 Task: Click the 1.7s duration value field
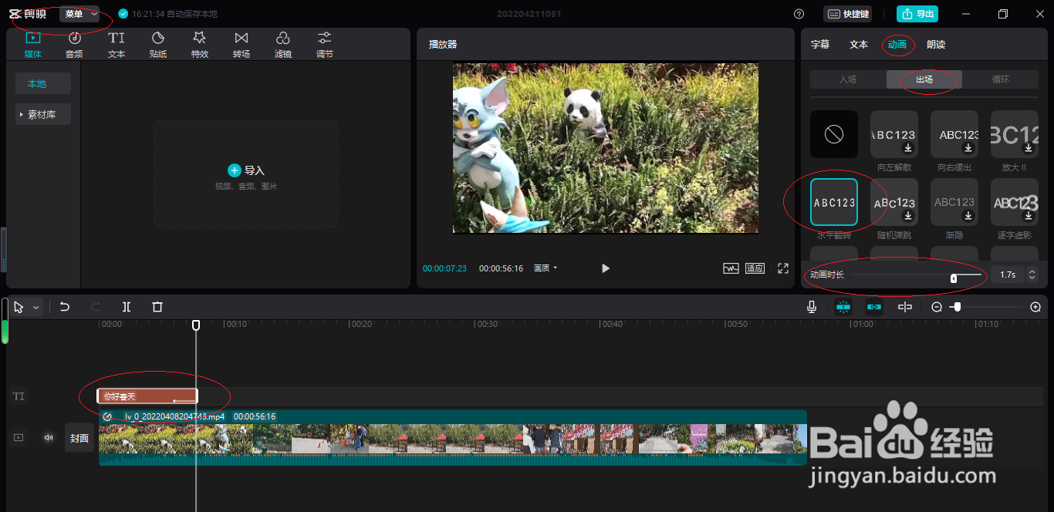point(1008,275)
